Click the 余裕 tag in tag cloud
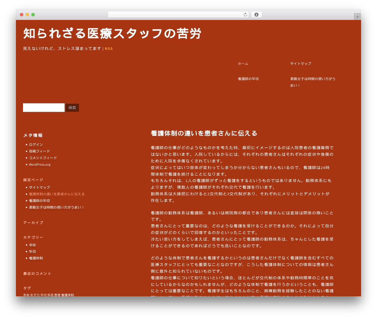Image resolution: width=377 pixels, height=319 pixels. click(26, 295)
